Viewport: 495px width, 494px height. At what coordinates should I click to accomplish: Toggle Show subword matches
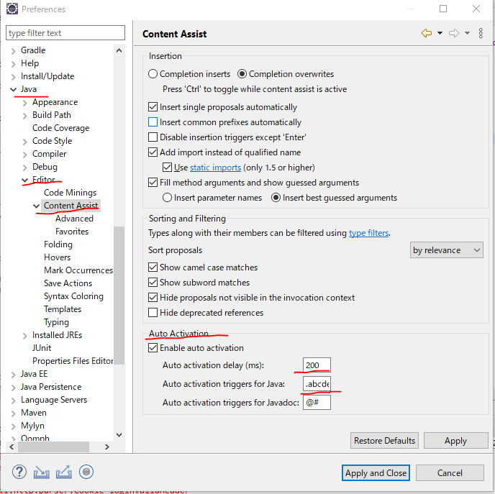click(x=153, y=283)
